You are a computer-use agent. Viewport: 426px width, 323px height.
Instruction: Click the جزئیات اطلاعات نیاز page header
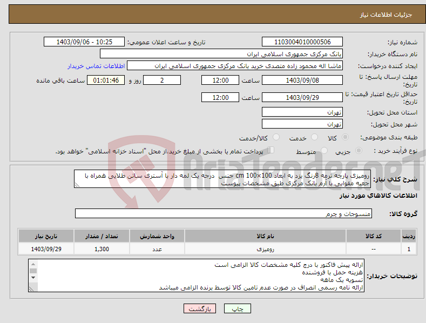click(x=217, y=15)
